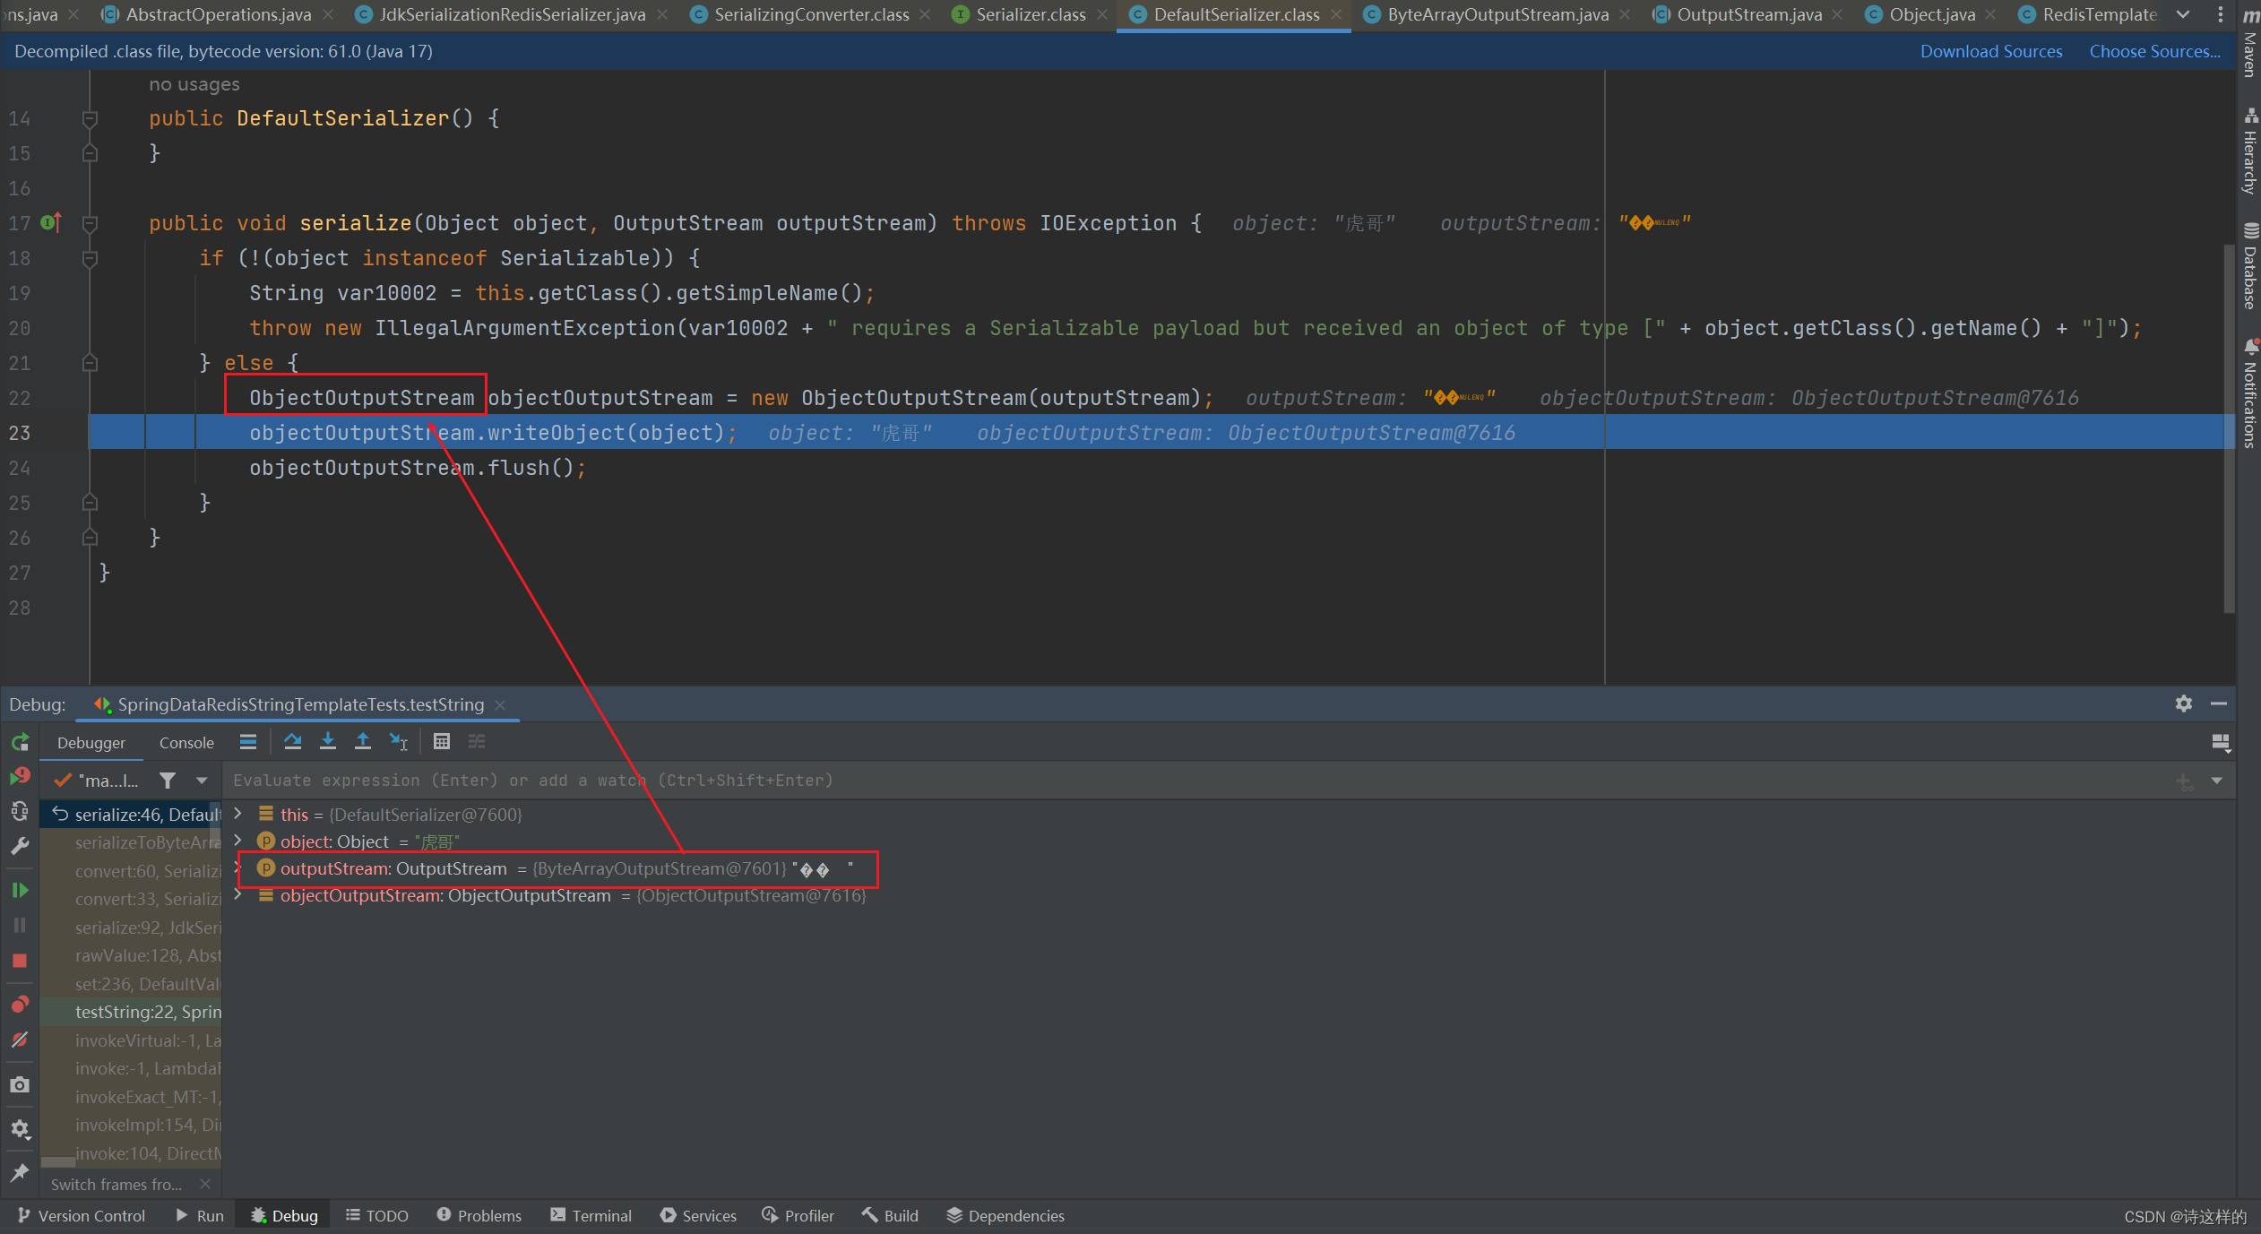Open the thread selector dropdown arrow
The width and height of the screenshot is (2261, 1234).
(202, 781)
